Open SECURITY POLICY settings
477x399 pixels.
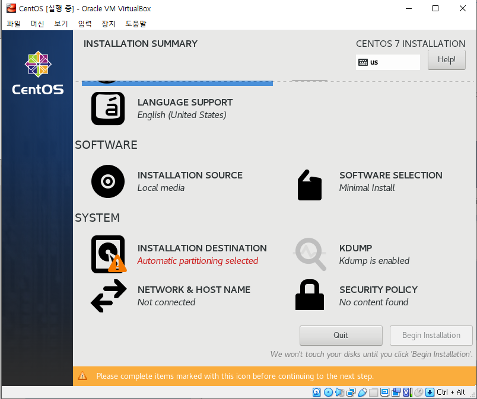378,289
